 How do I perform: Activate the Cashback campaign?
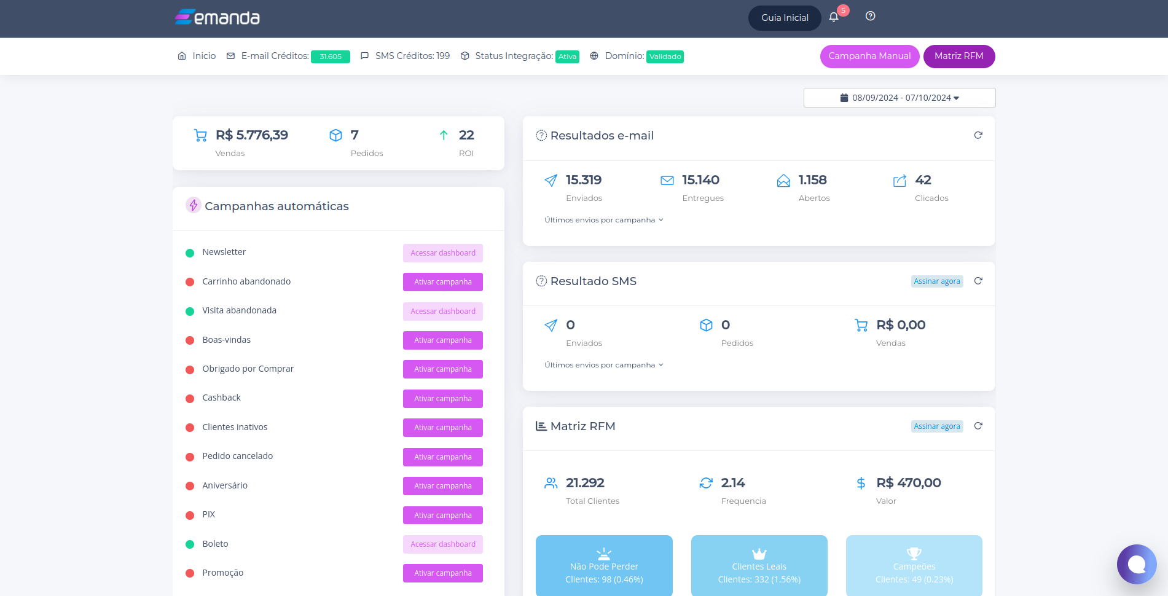point(443,399)
